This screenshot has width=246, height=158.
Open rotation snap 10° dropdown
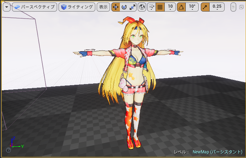point(192,7)
